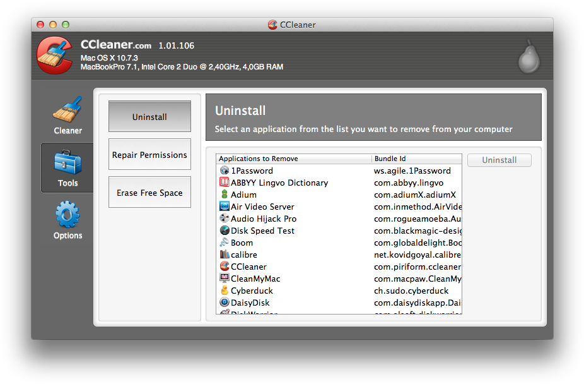Click the ABBYY Lingvo Dictionary icon

[x=225, y=183]
